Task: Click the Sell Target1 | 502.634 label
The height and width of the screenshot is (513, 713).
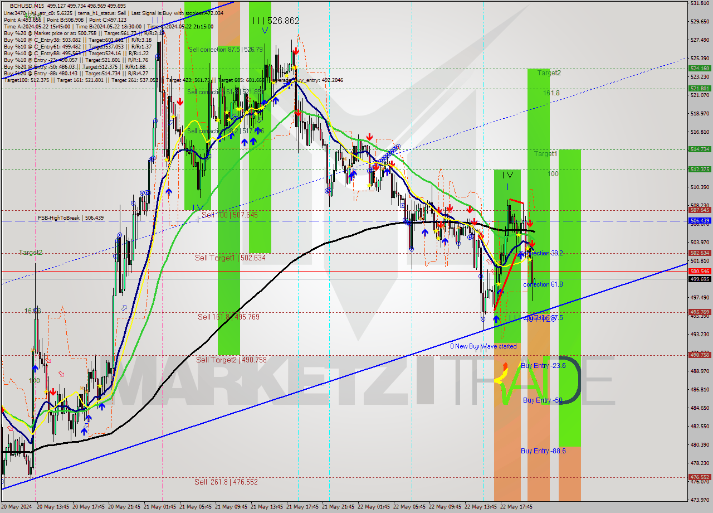Action: click(230, 258)
